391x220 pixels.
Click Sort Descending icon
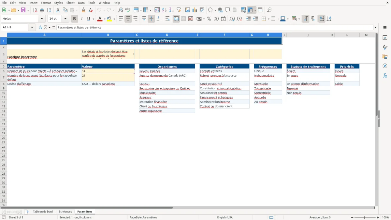point(172,10)
